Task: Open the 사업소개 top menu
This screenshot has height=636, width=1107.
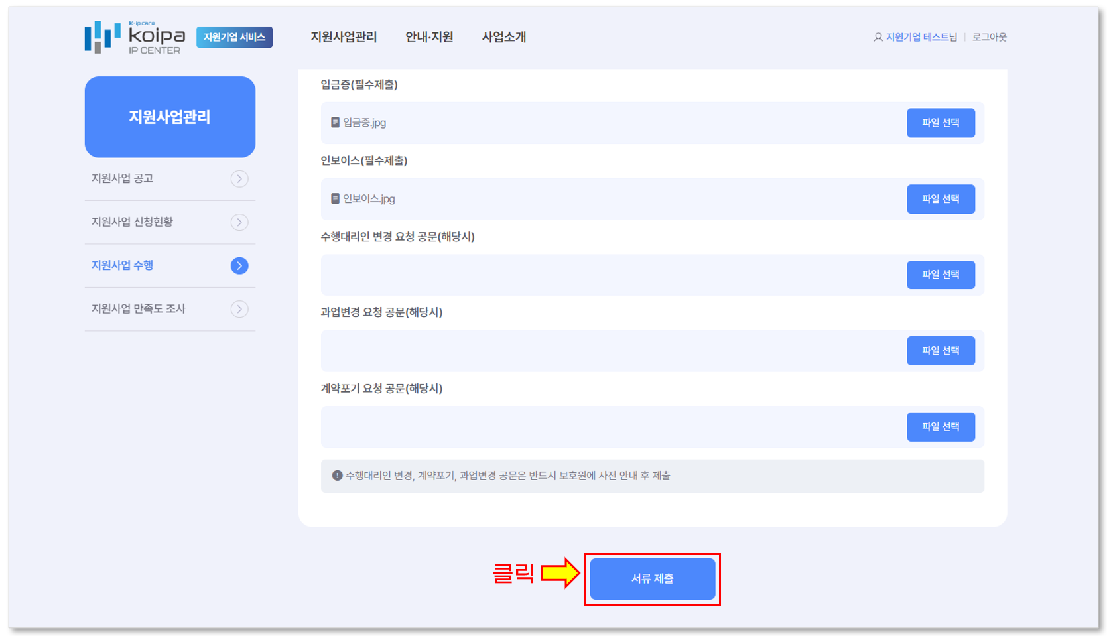Action: (503, 37)
